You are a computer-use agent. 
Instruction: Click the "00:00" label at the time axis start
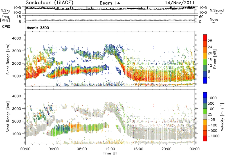tap(25, 149)
